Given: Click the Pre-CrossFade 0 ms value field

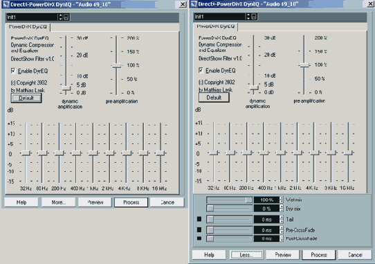Looking at the screenshot, I should pyautogui.click(x=266, y=230).
